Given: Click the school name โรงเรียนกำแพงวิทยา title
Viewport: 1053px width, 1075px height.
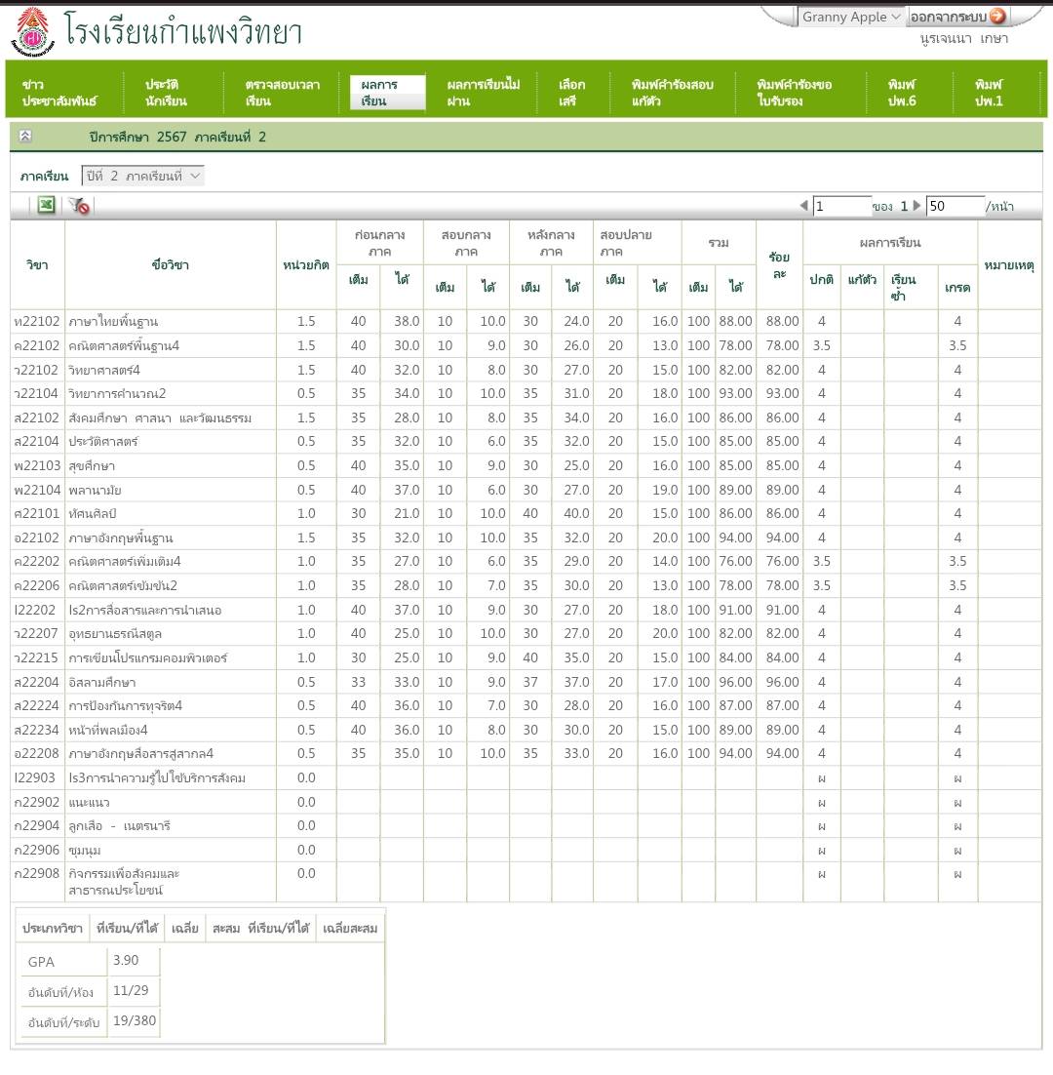Looking at the screenshot, I should 183,31.
